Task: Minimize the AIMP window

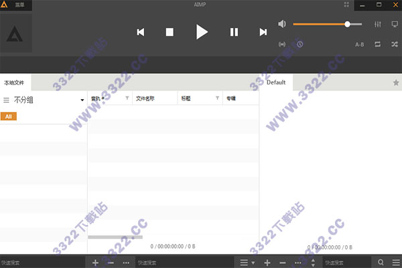Action: tap(362, 5)
